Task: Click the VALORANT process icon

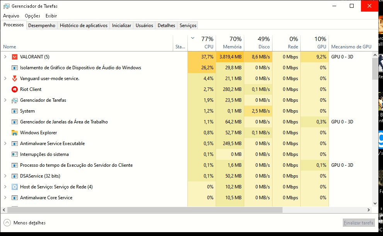Action: pyautogui.click(x=15, y=57)
